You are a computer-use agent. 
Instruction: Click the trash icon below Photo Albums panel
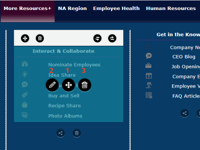click(77, 133)
